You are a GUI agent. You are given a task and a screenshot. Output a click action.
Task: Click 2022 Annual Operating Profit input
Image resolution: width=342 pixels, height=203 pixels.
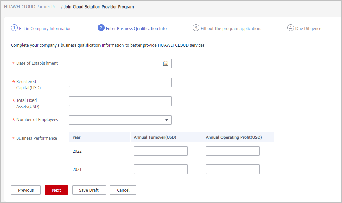click(233, 151)
